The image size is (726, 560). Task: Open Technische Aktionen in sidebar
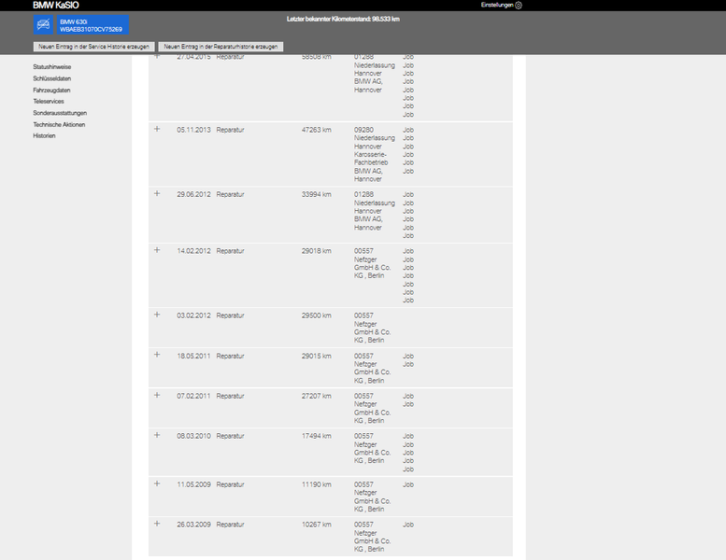pyautogui.click(x=59, y=124)
